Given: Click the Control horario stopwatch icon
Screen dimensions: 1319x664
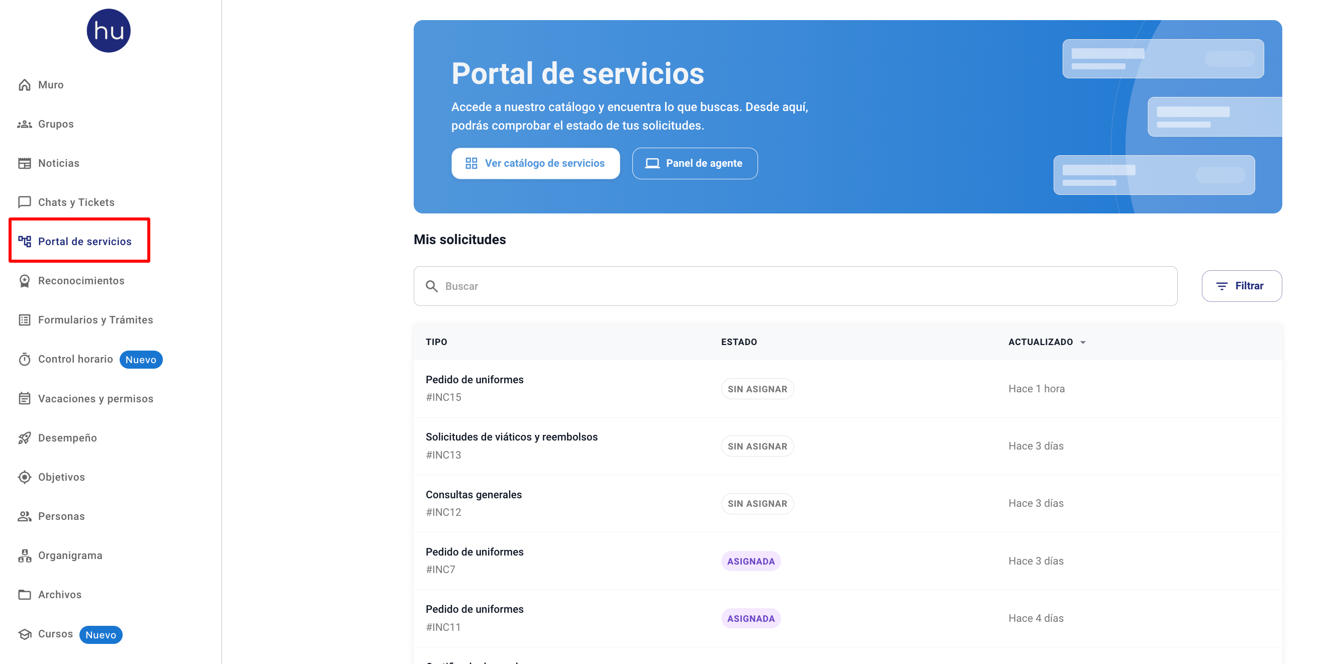Looking at the screenshot, I should (25, 360).
